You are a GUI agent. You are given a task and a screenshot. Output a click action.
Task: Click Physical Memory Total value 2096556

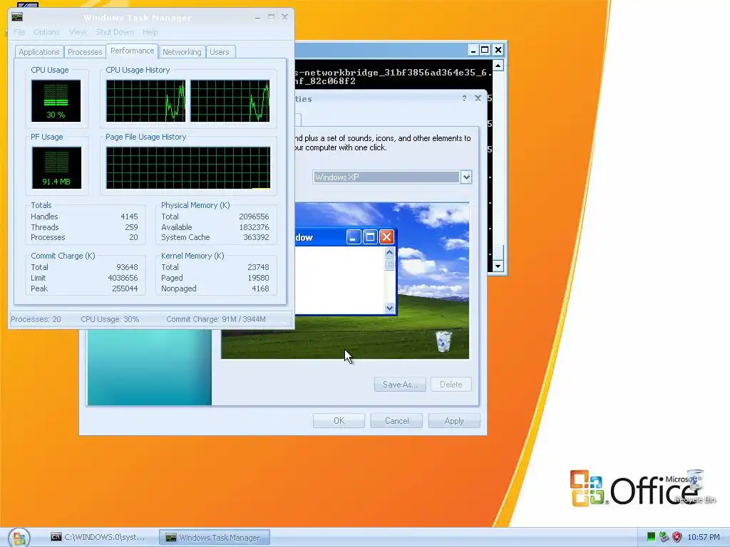pos(254,217)
